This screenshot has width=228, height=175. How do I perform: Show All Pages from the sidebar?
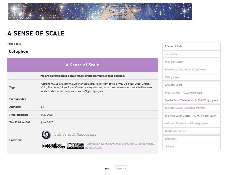(169, 147)
